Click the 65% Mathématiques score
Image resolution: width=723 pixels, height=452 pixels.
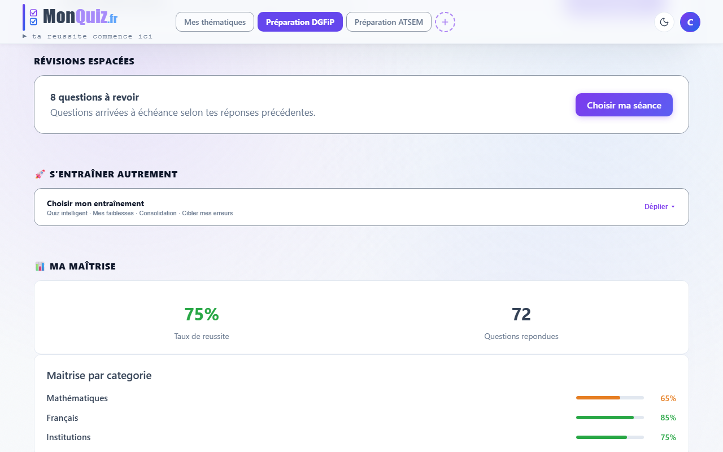pyautogui.click(x=668, y=398)
